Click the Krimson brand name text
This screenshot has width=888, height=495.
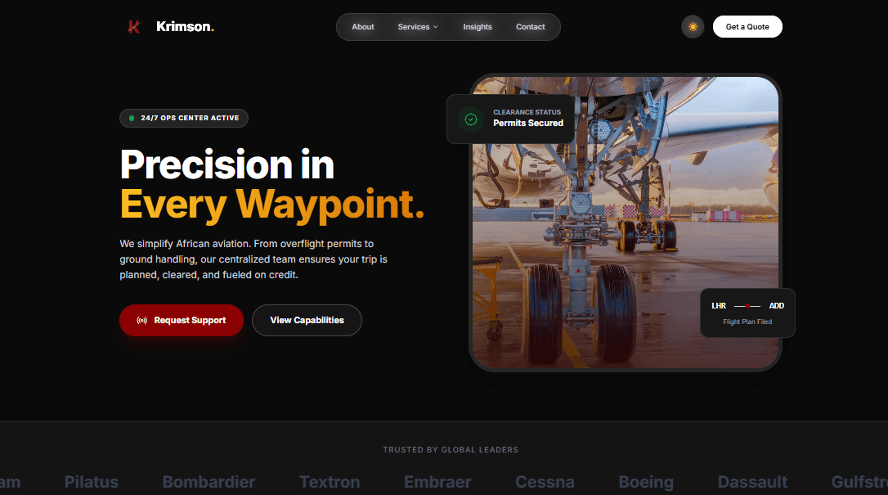point(185,27)
